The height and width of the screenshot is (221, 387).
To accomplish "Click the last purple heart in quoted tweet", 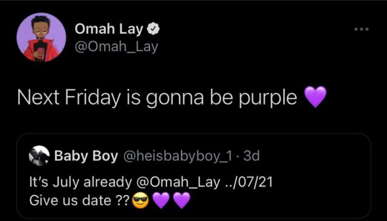I will (x=181, y=200).
